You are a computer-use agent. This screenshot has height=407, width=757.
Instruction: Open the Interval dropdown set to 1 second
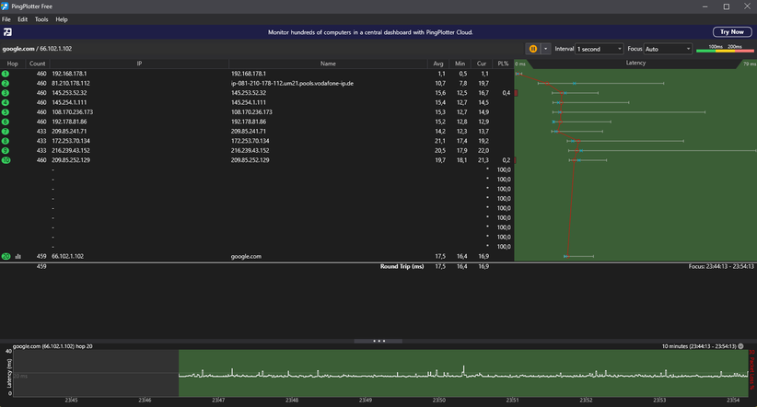tap(600, 49)
